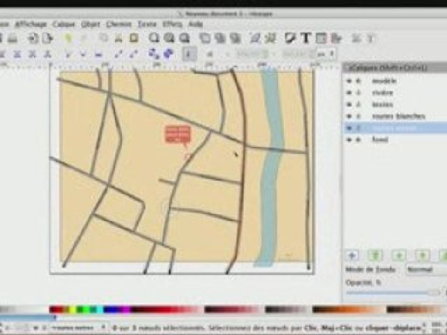
Task: Hide the modèle layer with its eye icon
Action: pos(349,81)
